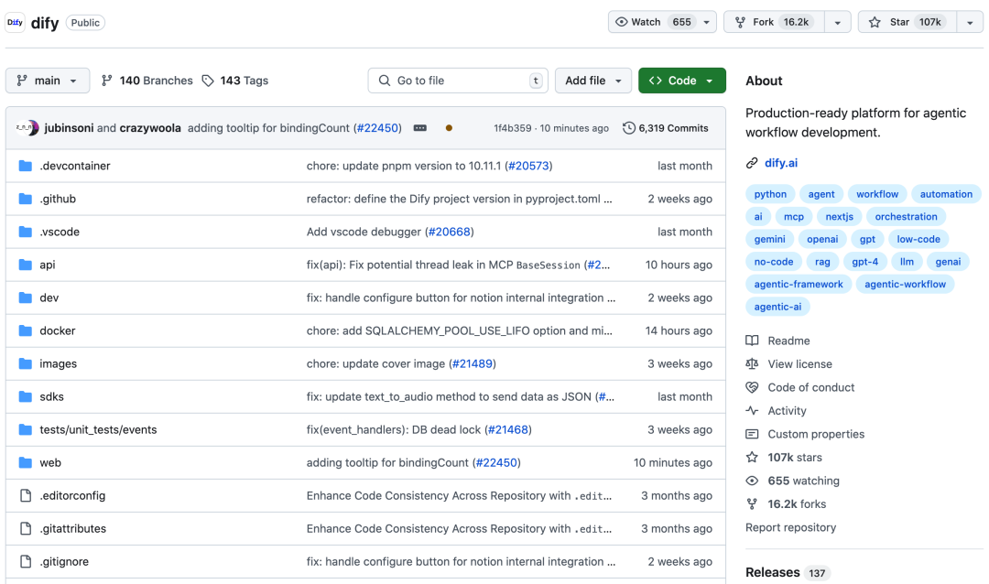
Task: Open the crazywoola author profile link
Action: [150, 128]
